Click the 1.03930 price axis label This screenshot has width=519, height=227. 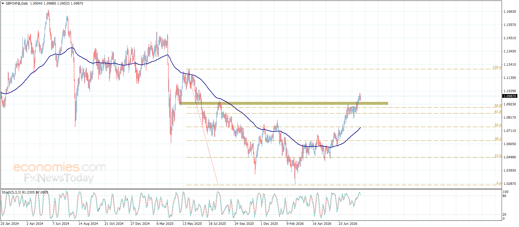point(510,171)
